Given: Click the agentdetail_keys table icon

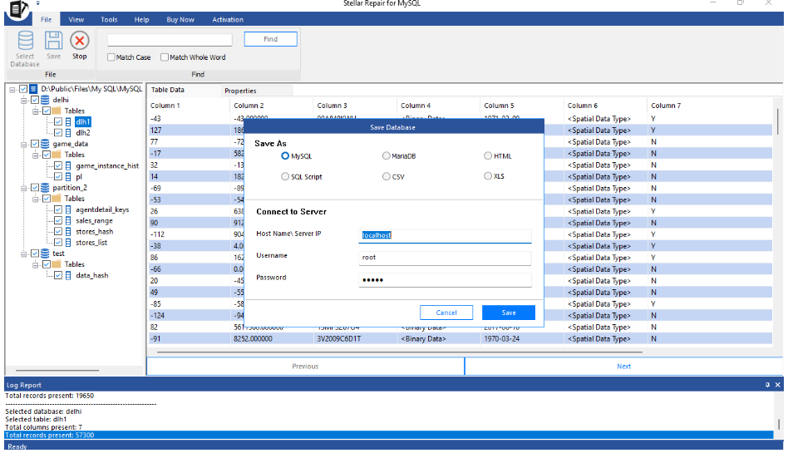Looking at the screenshot, I should (68, 209).
